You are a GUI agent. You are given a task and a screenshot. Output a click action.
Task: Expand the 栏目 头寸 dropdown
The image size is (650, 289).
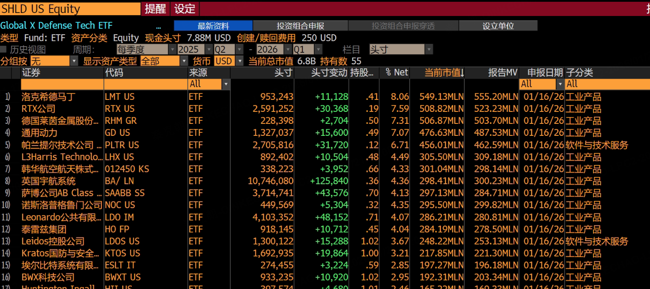[x=428, y=49]
